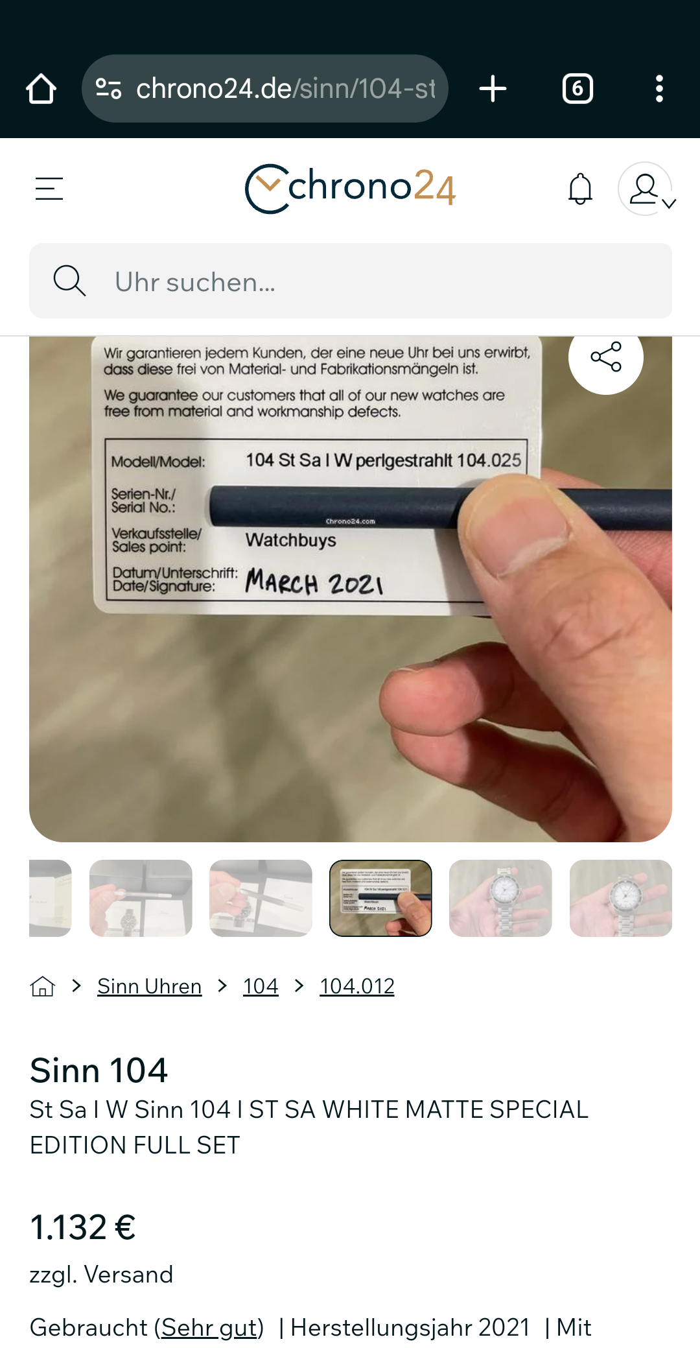Share this watch listing

(606, 357)
